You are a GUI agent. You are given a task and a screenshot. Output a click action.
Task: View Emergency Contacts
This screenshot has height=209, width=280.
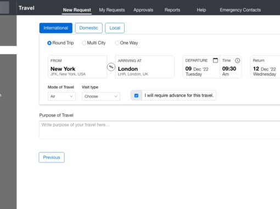click(x=240, y=10)
